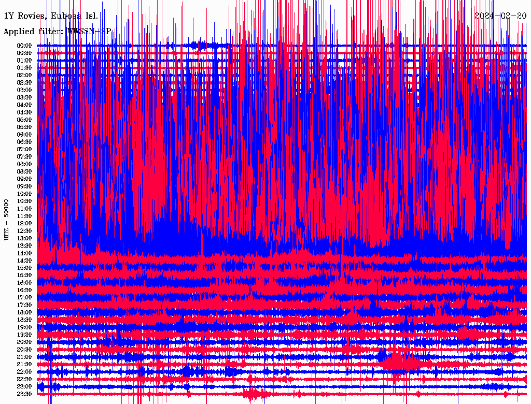Click the vertical 'HHZ - 50000' axis label
The width and height of the screenshot is (531, 404).
6,219
